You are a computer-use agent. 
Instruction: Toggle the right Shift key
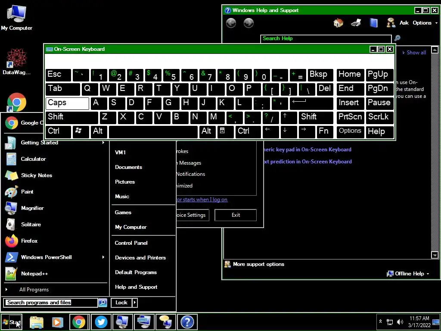(x=316, y=117)
